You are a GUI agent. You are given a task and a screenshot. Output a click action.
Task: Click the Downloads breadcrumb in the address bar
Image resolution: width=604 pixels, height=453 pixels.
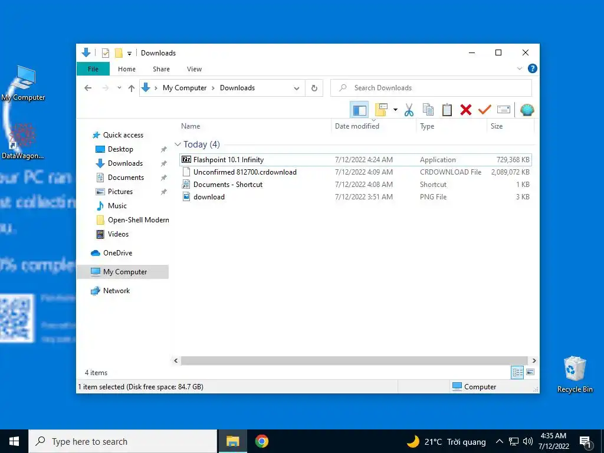pyautogui.click(x=237, y=88)
